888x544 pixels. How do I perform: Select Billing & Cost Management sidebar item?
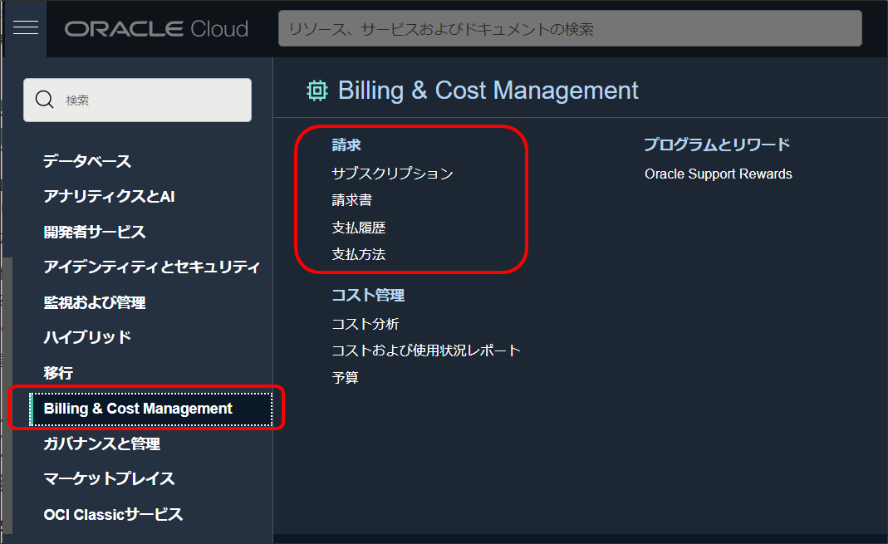tap(150, 409)
